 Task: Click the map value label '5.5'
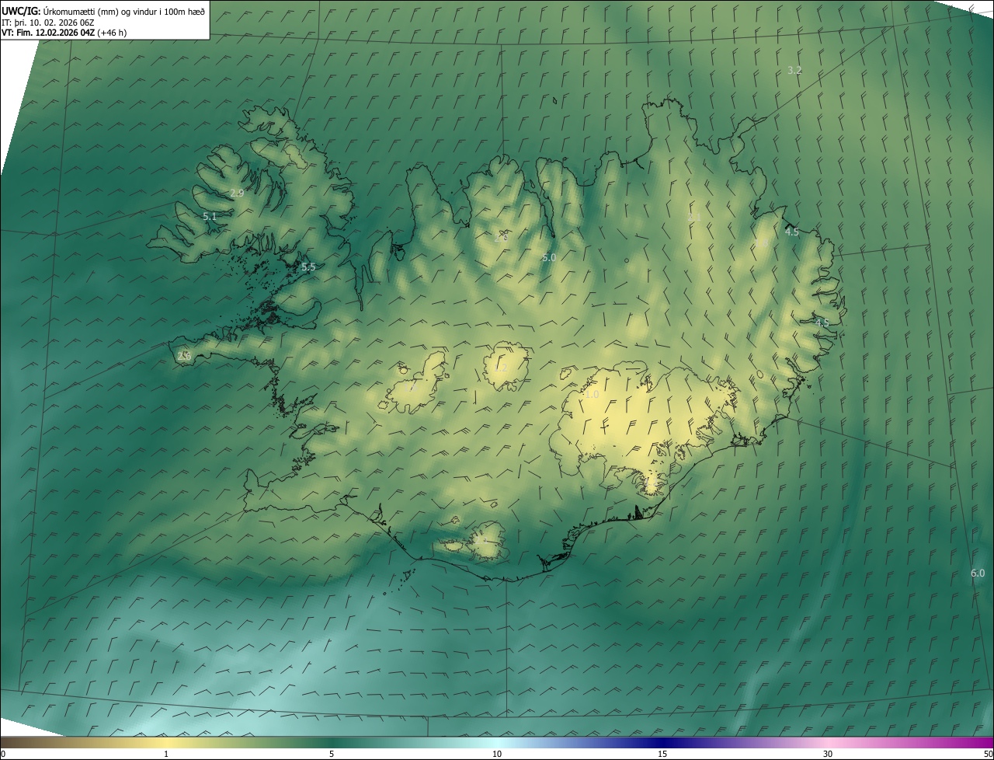pos(308,267)
